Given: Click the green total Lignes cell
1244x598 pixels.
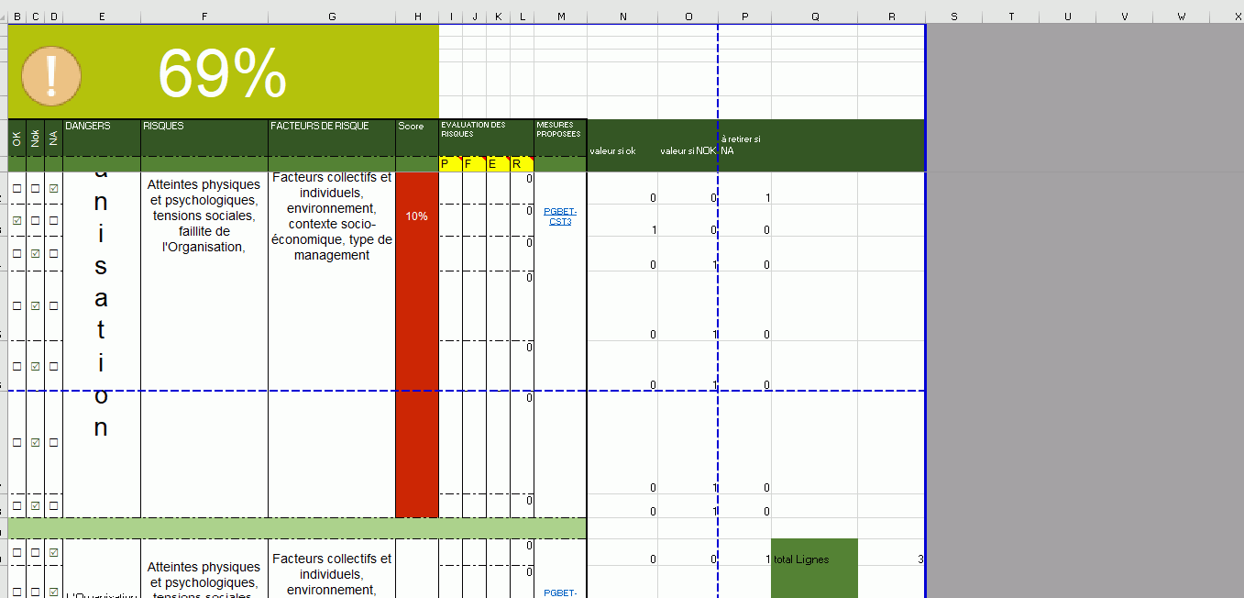Looking at the screenshot, I should [x=813, y=559].
